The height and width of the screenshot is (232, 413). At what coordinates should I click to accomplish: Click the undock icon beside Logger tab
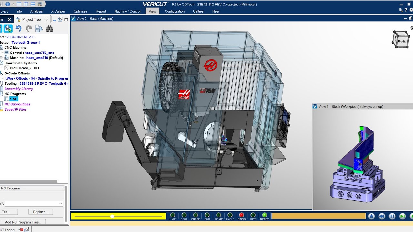point(27,229)
